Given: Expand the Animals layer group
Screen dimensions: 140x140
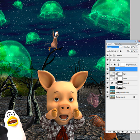Looking at the screenshot, I should tap(111, 55).
